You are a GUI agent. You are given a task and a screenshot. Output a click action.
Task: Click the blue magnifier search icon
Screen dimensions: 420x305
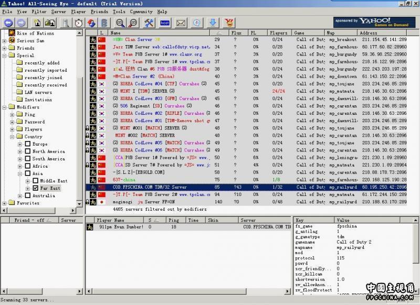click(x=120, y=23)
